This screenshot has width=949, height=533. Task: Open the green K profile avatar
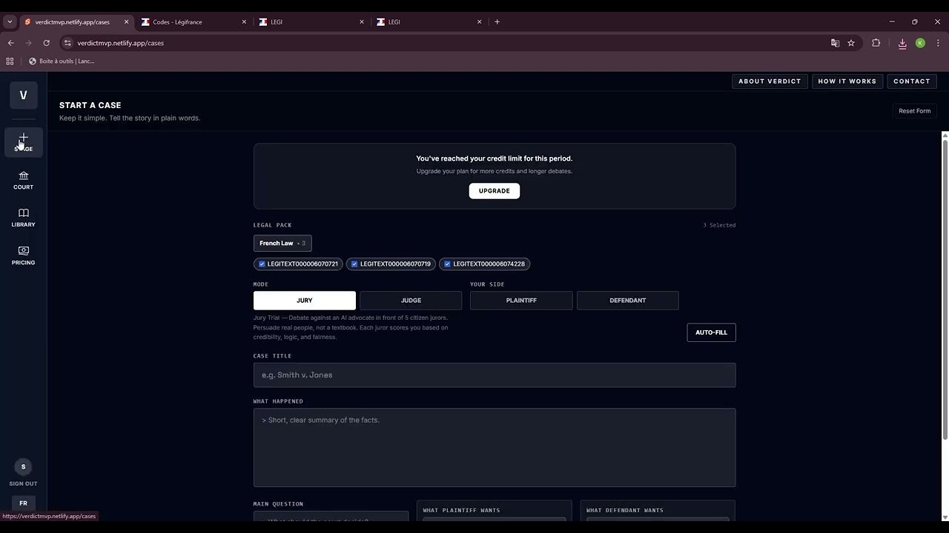920,43
